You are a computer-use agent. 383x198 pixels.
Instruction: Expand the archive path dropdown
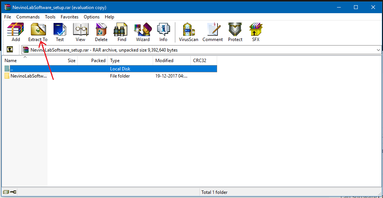pyautogui.click(x=378, y=50)
